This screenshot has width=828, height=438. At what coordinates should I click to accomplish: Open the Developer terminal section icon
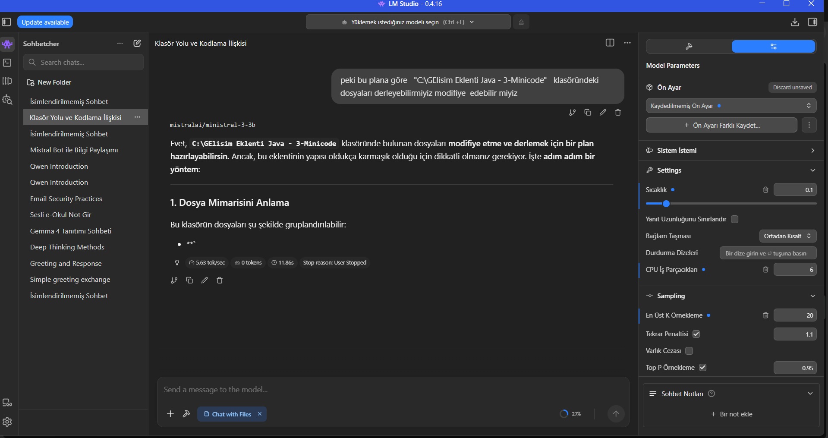pos(7,63)
